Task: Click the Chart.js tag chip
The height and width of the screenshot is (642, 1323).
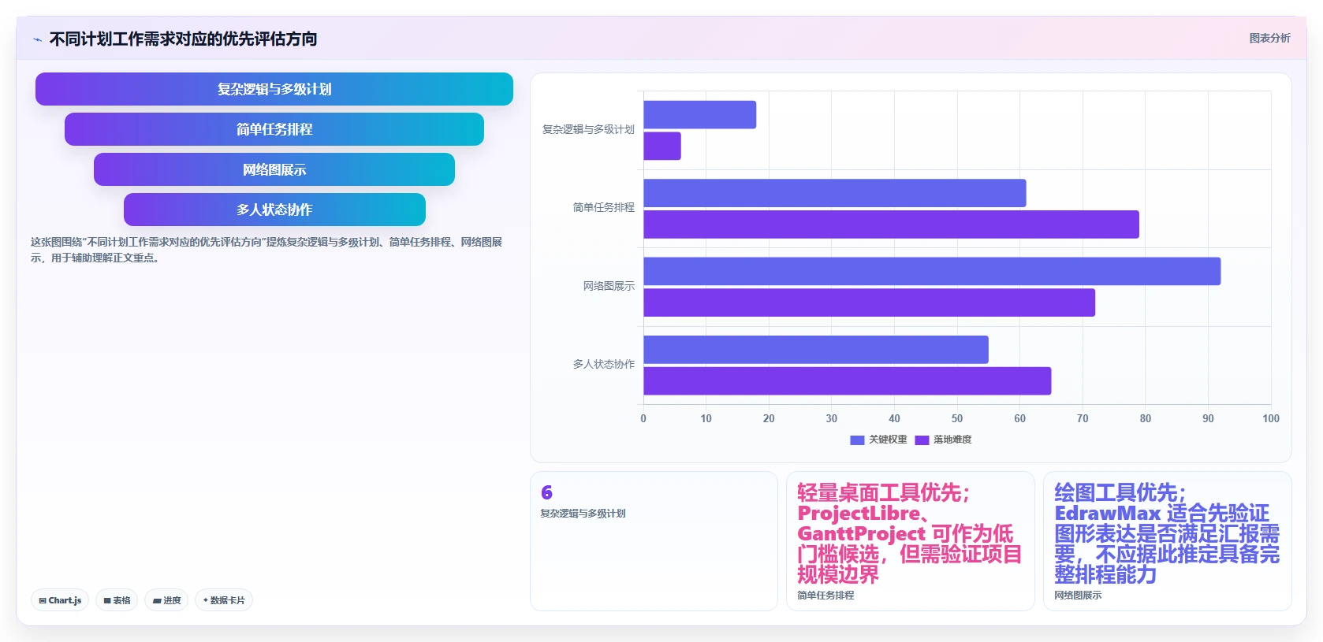Action: (60, 600)
